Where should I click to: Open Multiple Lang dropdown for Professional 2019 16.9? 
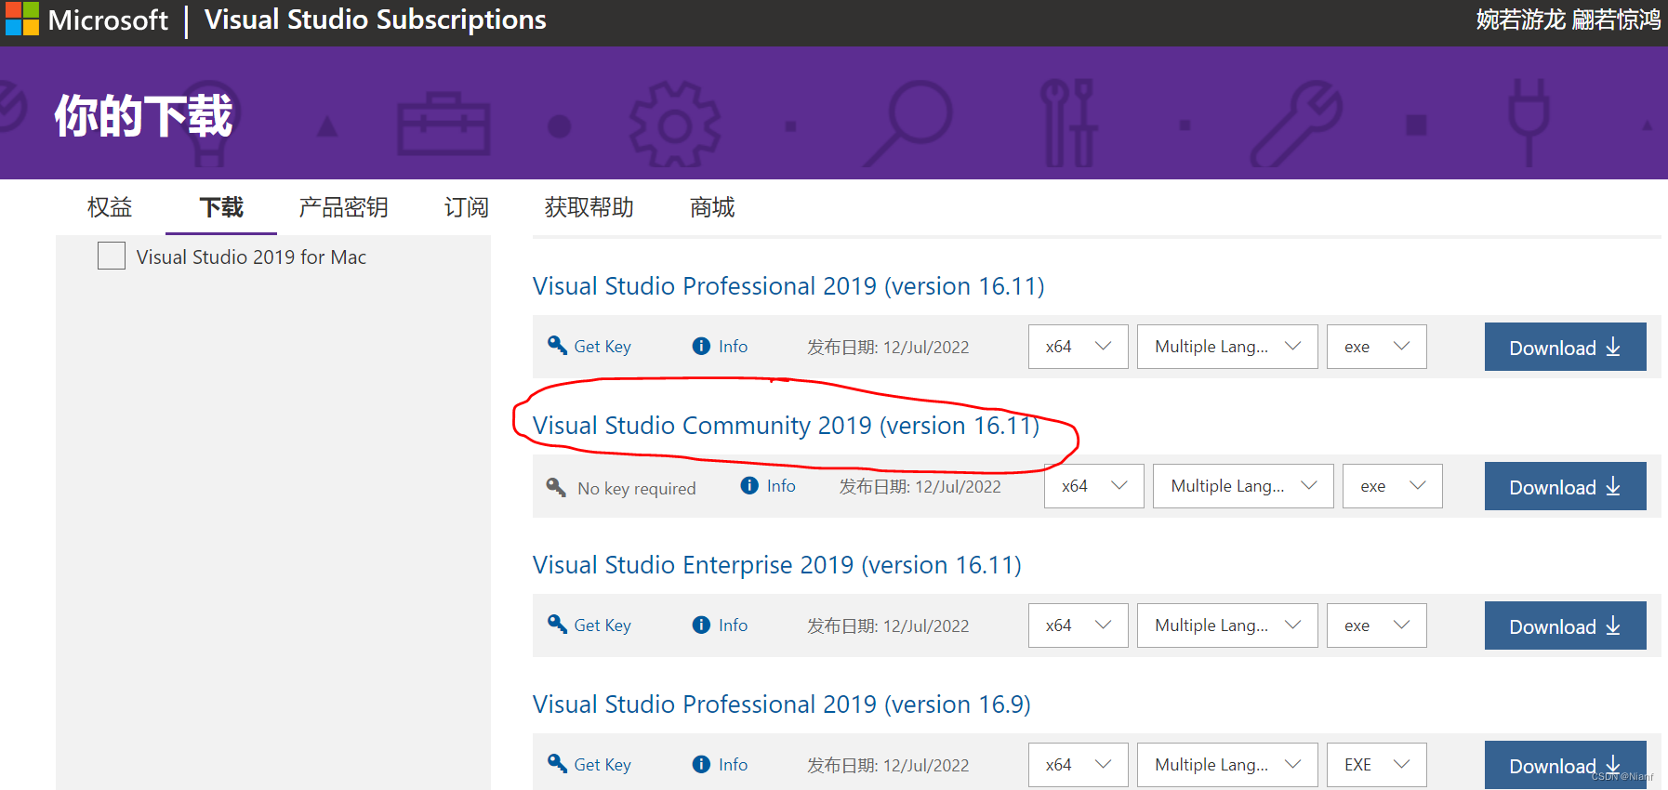coord(1227,765)
